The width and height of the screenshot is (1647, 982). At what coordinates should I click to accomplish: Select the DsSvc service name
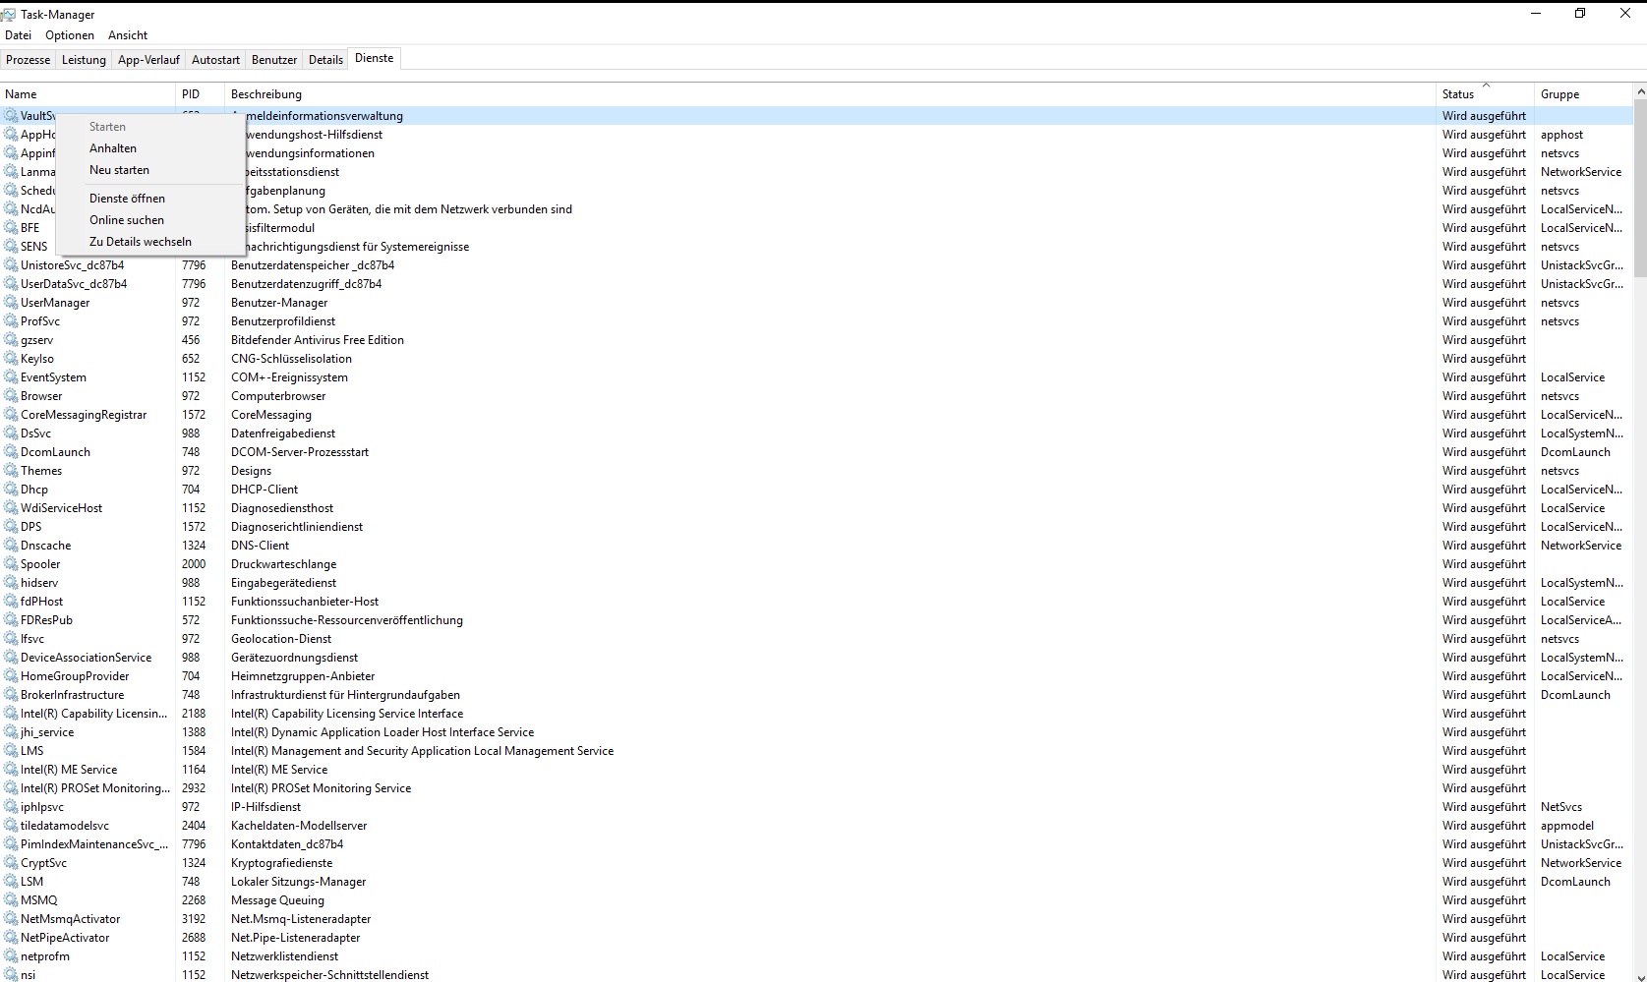pyautogui.click(x=36, y=433)
